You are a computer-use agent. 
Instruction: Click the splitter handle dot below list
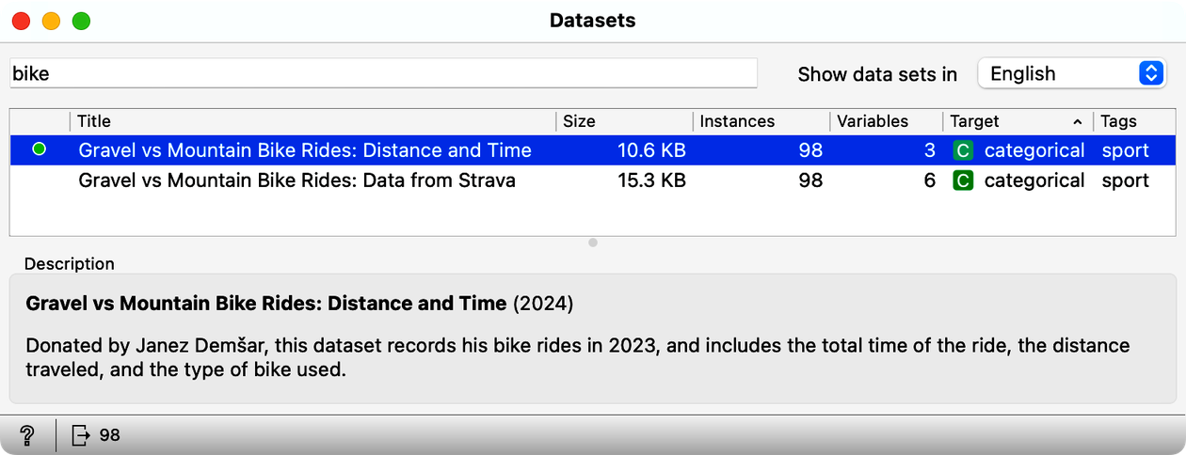coord(593,243)
